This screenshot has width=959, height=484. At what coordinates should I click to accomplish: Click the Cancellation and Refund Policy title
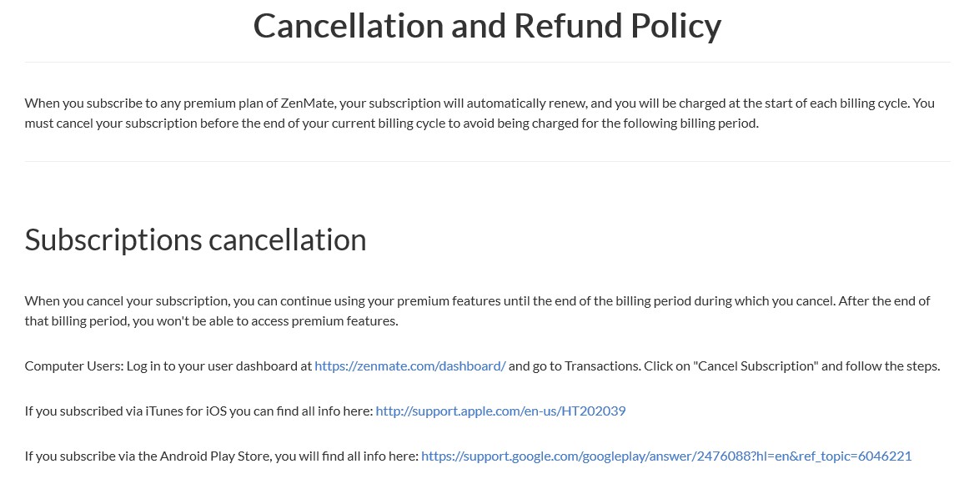pyautogui.click(x=488, y=26)
